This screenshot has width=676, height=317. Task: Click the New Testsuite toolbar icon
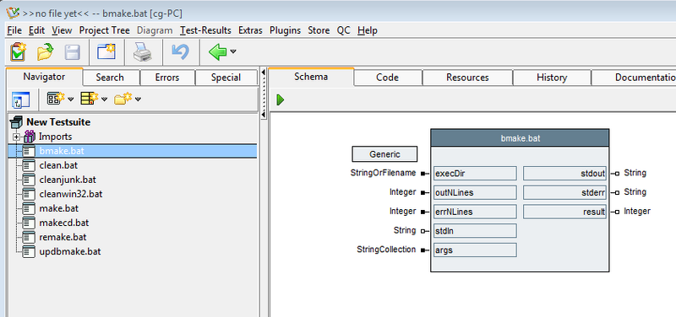coord(19,52)
